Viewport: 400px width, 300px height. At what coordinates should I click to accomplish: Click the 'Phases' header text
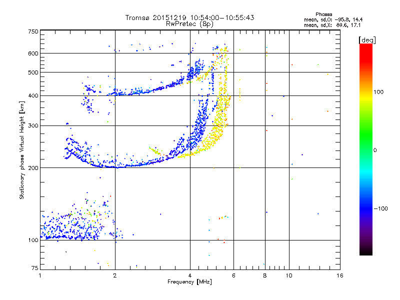coord(323,14)
